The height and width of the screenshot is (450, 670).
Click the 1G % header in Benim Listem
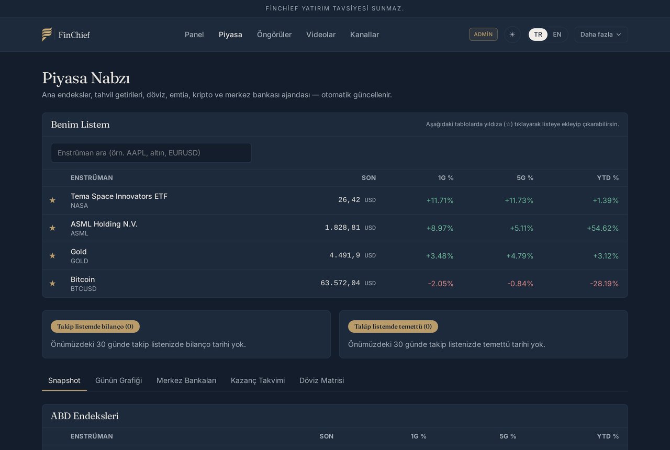click(446, 178)
